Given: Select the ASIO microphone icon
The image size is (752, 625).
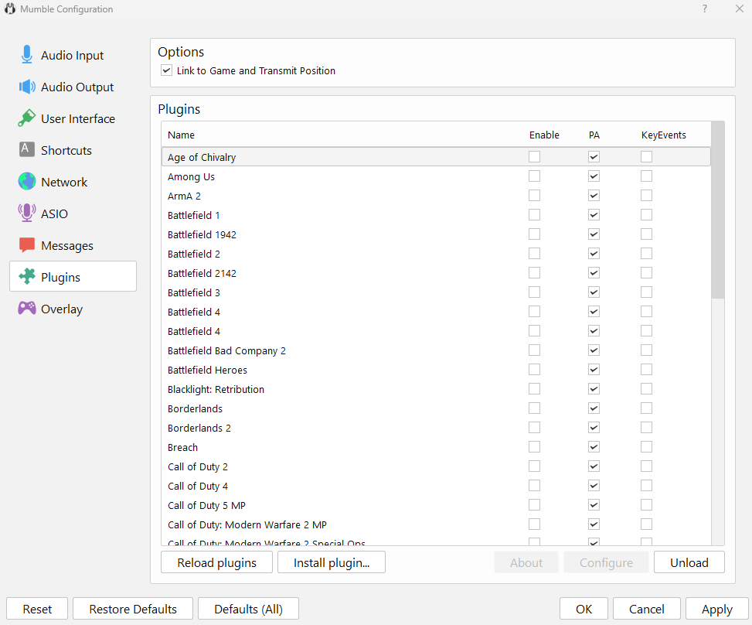Looking at the screenshot, I should pyautogui.click(x=27, y=213).
